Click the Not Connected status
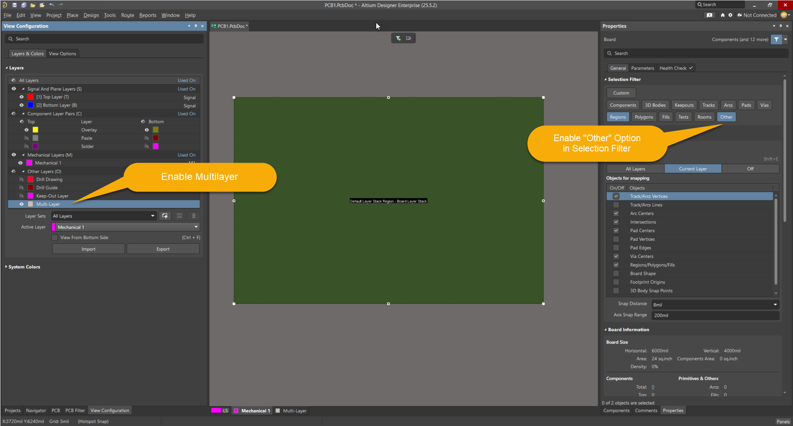The height and width of the screenshot is (426, 793). (757, 15)
